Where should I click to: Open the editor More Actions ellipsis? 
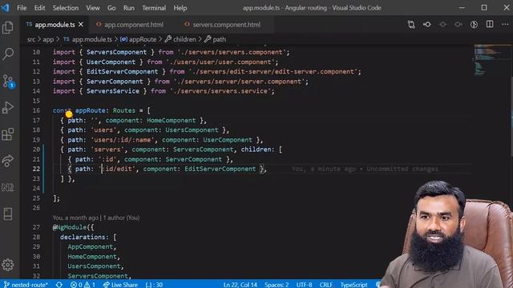(x=505, y=25)
